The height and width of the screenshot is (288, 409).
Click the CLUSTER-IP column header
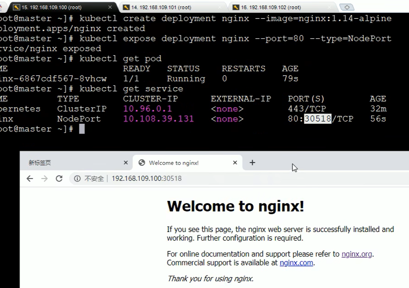click(x=150, y=99)
